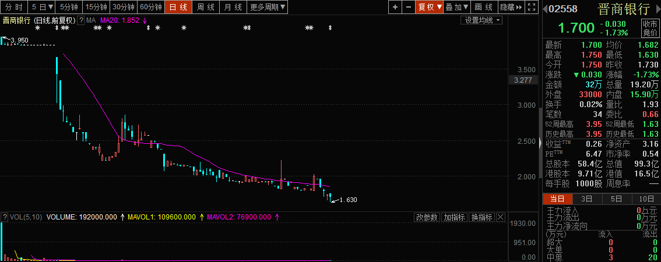
Task: Open the 更多周期 dropdown
Action: pyautogui.click(x=268, y=7)
